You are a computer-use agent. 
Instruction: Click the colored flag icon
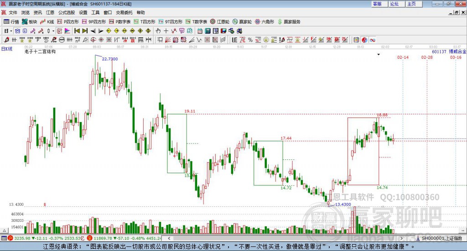pos(67,31)
